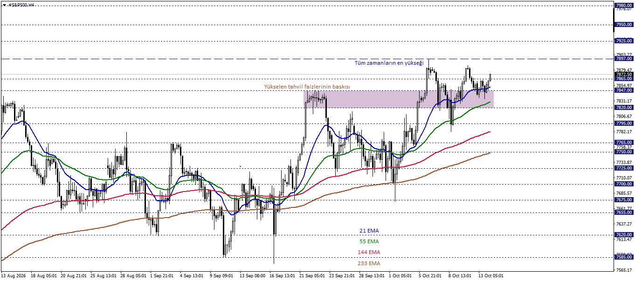
Task: Click the '21 Sep 05:01' time axis label
Action: [312, 276]
